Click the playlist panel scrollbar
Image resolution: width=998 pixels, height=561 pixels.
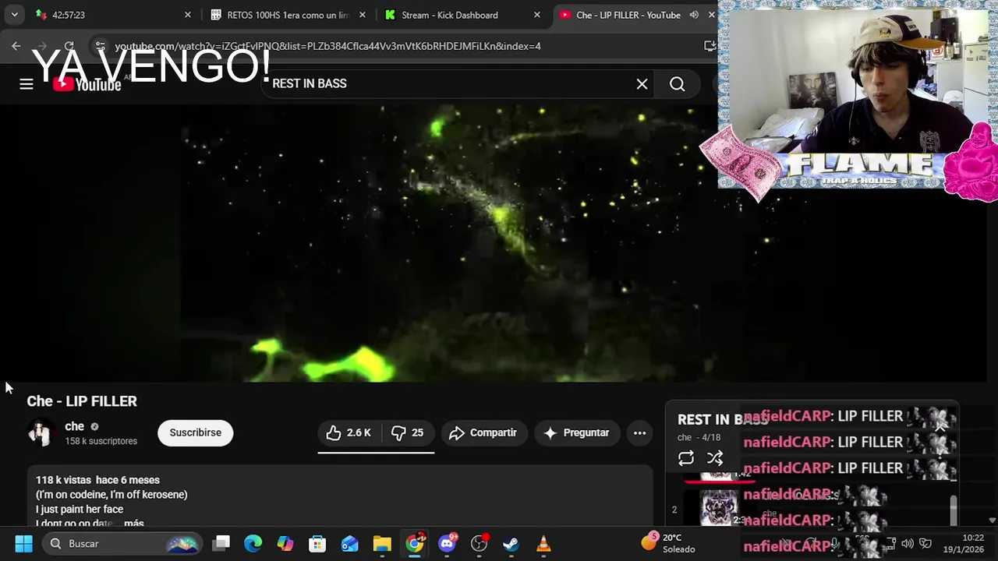(954, 510)
